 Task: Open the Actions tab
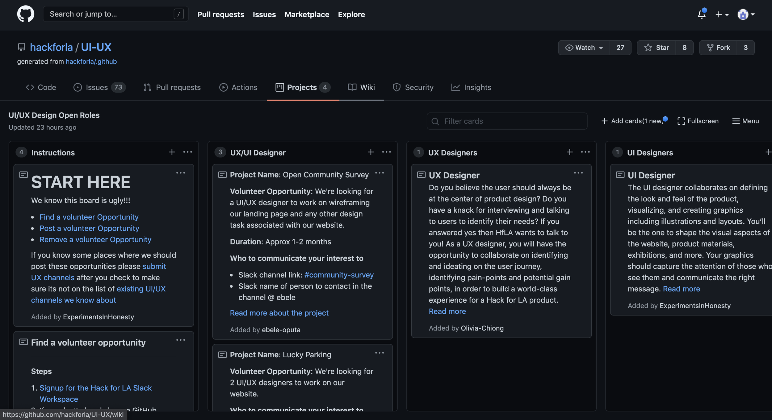point(238,87)
